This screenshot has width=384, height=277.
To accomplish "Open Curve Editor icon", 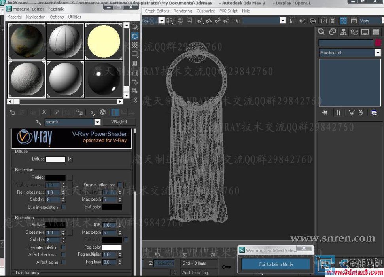I will point(324,21).
